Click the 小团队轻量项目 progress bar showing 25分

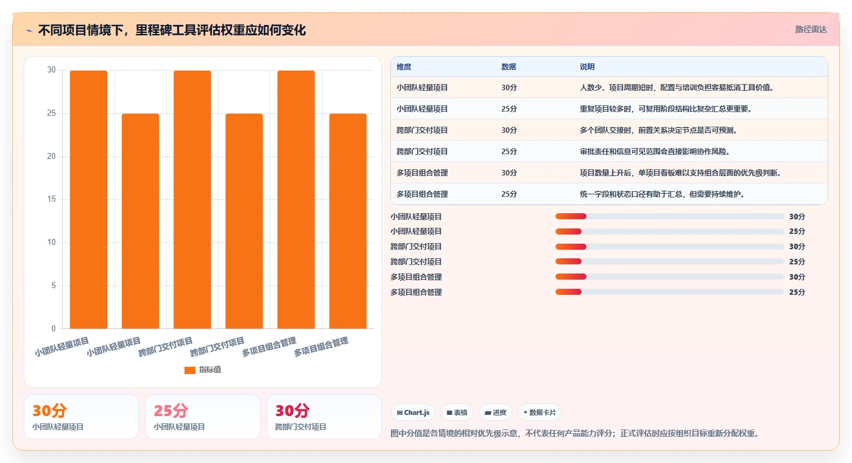click(670, 231)
